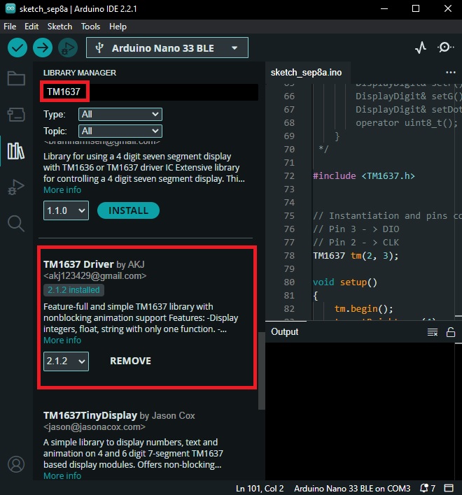Toggle the bottom panel icon in status bar
462x495 pixels.
[x=449, y=489]
